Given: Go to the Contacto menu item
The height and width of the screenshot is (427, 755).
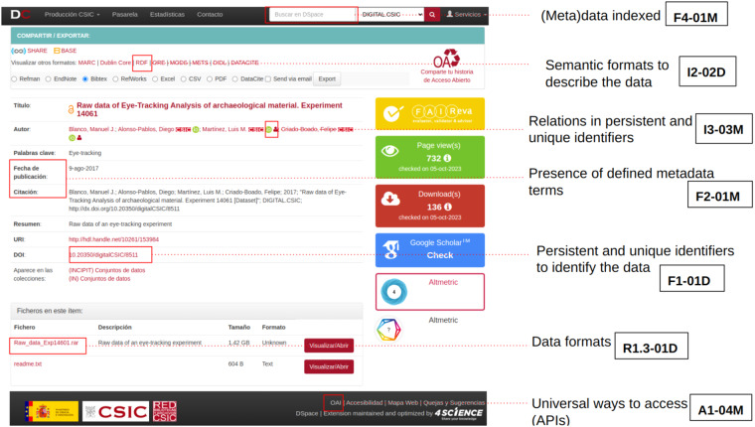Looking at the screenshot, I should (x=210, y=15).
